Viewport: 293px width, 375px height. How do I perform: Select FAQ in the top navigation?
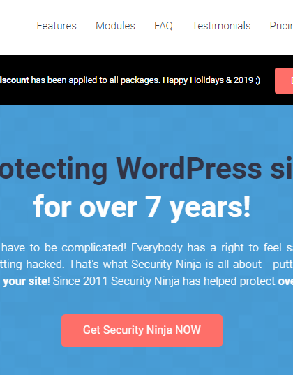pos(163,26)
